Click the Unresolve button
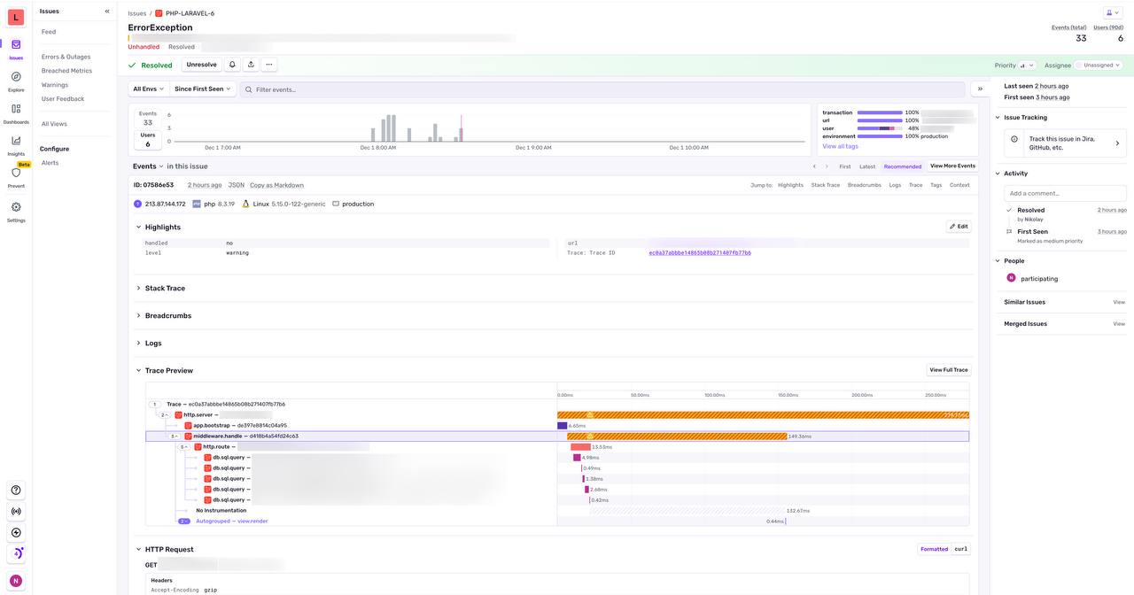Image resolution: width=1134 pixels, height=595 pixels. click(x=201, y=65)
